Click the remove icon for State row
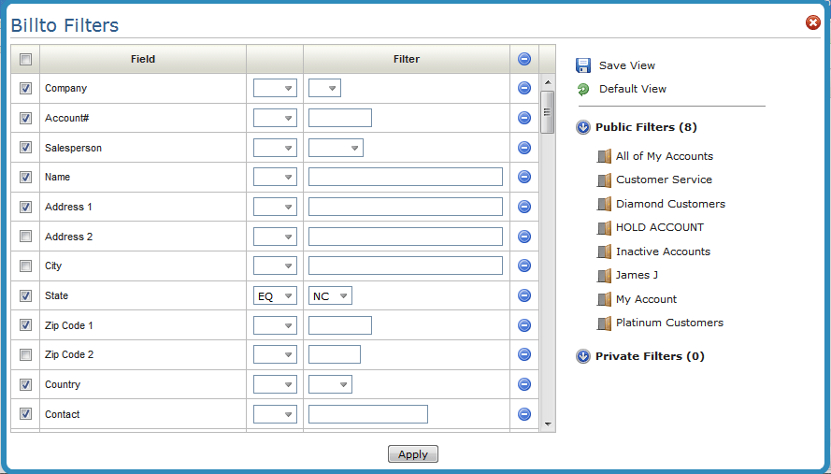Screen dimensions: 831x474 click(524, 295)
